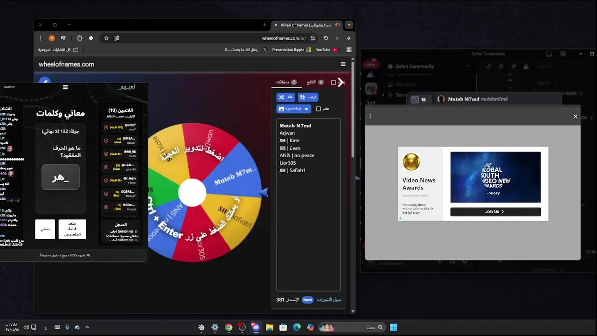Click the Global South Video News ad image
This screenshot has height=336, width=597.
[x=495, y=177]
